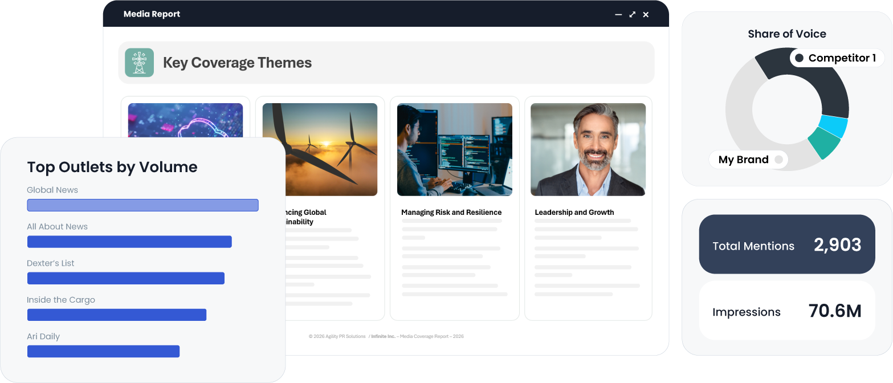Screen dimensions: 893x383
Task: Click the Competitor 1 legend label
Action: 837,58
